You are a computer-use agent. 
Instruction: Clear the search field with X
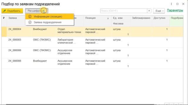tap(149, 11)
